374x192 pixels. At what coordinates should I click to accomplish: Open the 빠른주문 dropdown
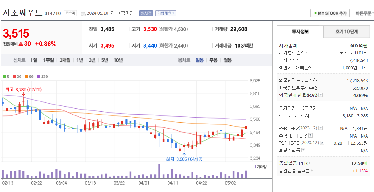pyautogui.click(x=364, y=13)
